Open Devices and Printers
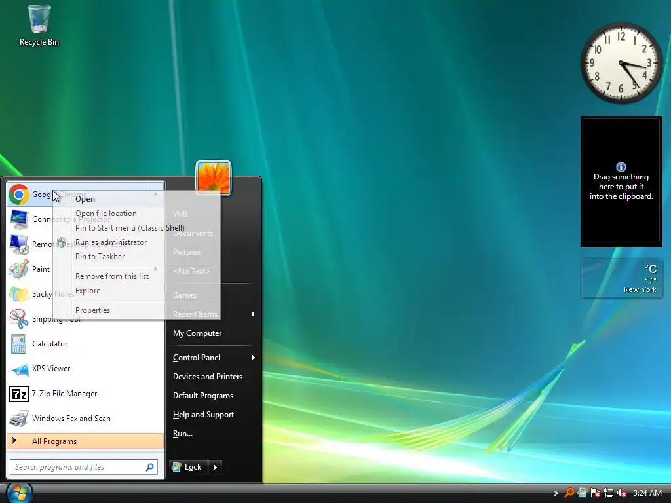Viewport: 671px width, 503px height. (208, 377)
